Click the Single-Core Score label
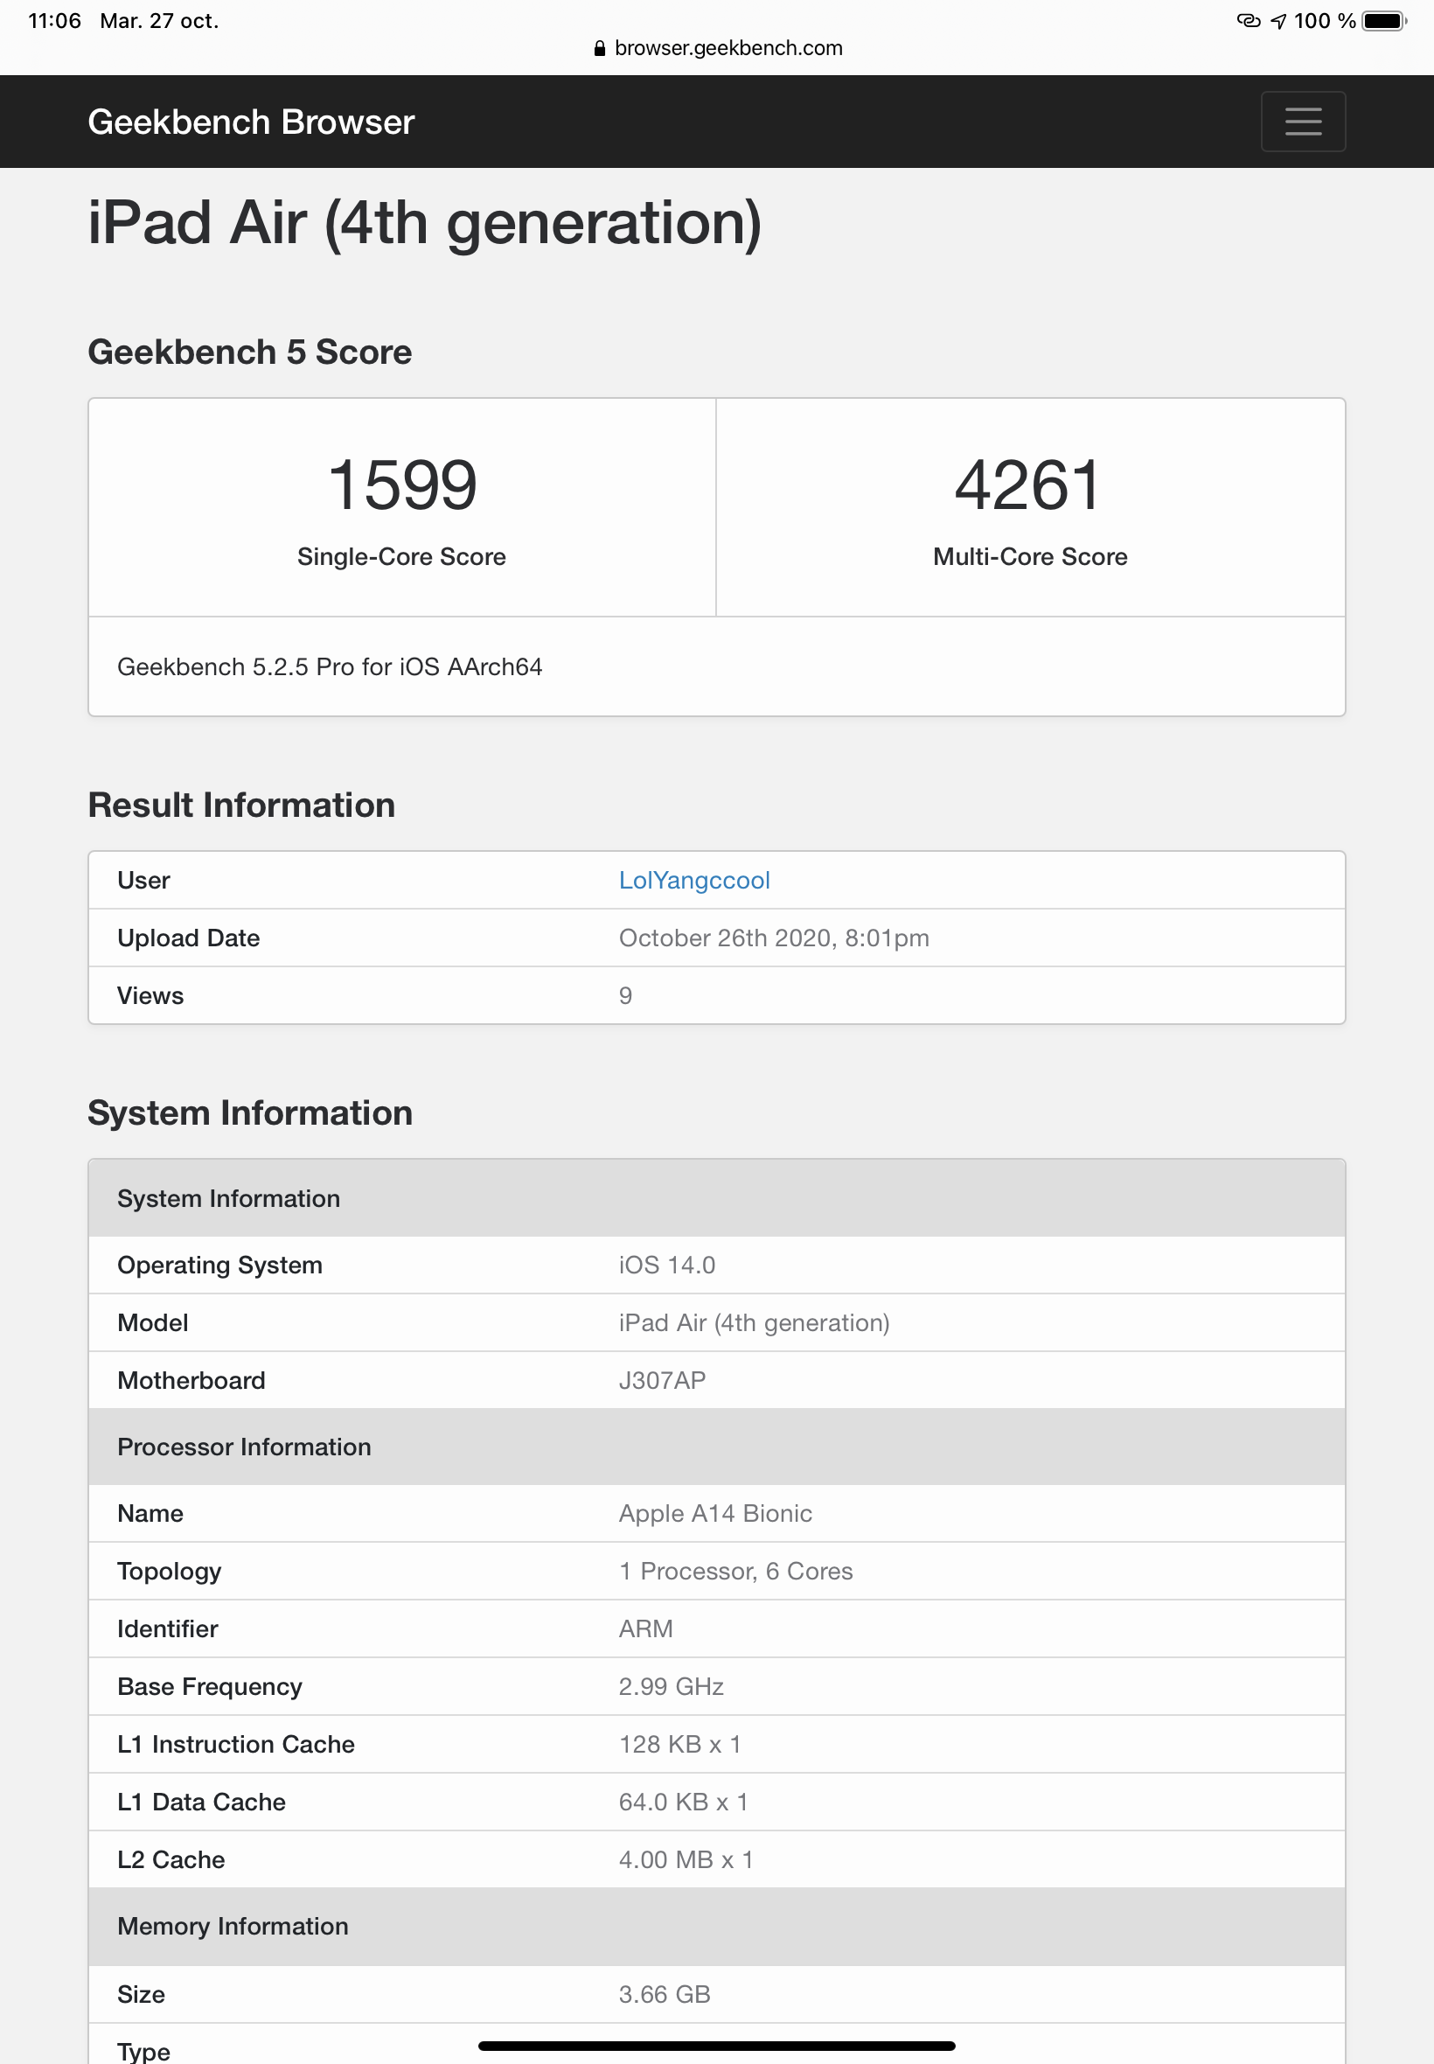 [401, 557]
